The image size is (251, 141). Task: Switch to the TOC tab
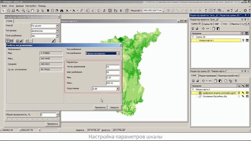[x=225, y=24]
